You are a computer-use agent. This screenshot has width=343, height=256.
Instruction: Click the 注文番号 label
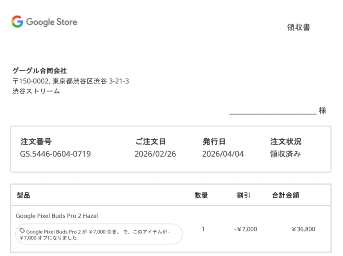point(36,142)
